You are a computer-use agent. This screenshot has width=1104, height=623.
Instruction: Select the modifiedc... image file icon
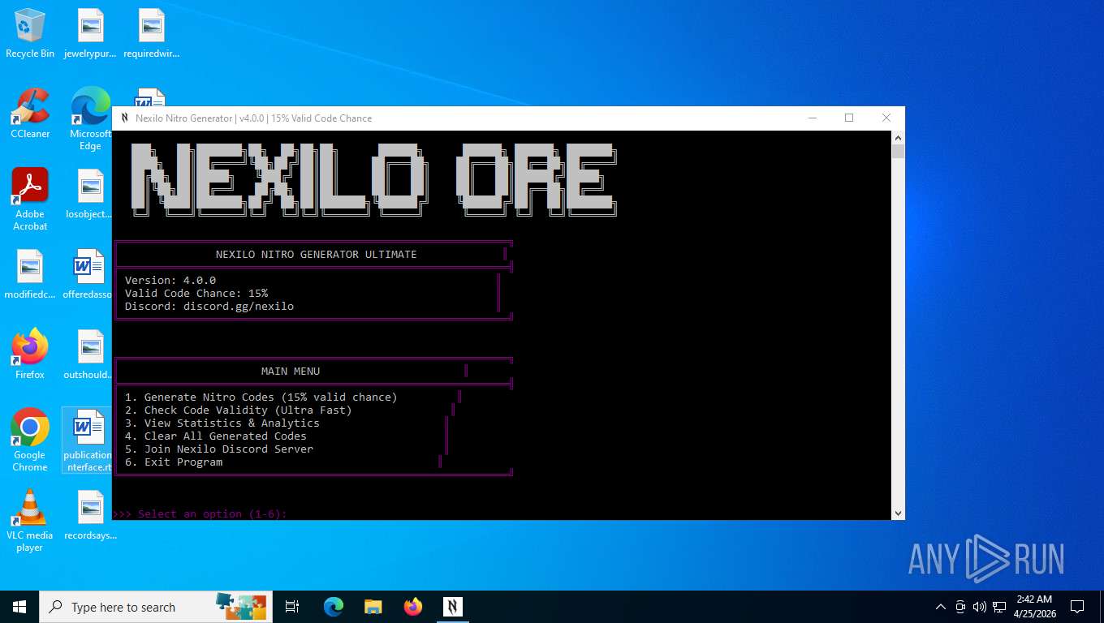(x=30, y=275)
